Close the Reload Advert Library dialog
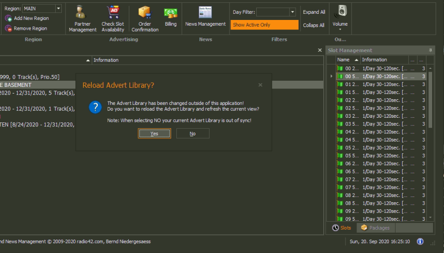444x253 pixels. pos(260,85)
